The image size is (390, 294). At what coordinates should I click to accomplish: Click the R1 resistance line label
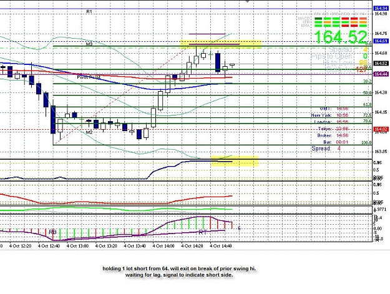coord(89,11)
